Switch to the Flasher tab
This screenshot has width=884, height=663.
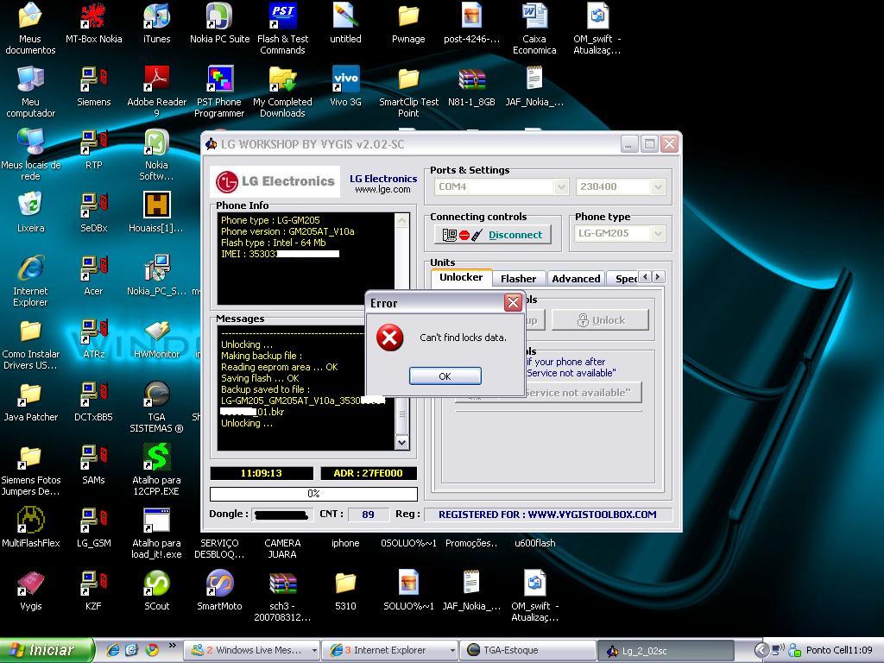pyautogui.click(x=518, y=279)
